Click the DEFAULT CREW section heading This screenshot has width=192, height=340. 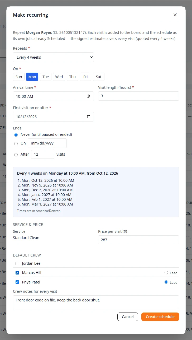tap(27, 255)
